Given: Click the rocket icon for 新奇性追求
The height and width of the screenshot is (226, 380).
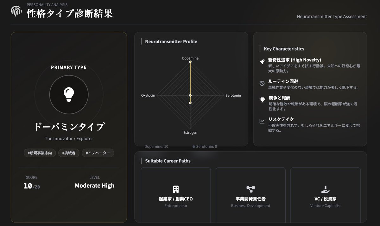Looking at the screenshot, I should pyautogui.click(x=262, y=62).
